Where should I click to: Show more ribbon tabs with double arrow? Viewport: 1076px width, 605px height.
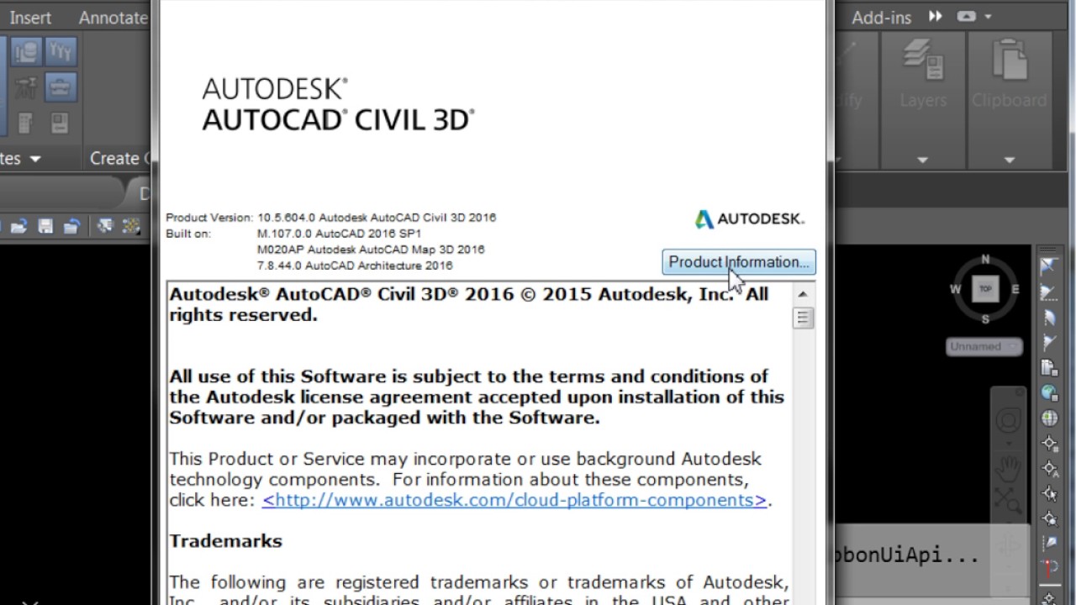(936, 16)
